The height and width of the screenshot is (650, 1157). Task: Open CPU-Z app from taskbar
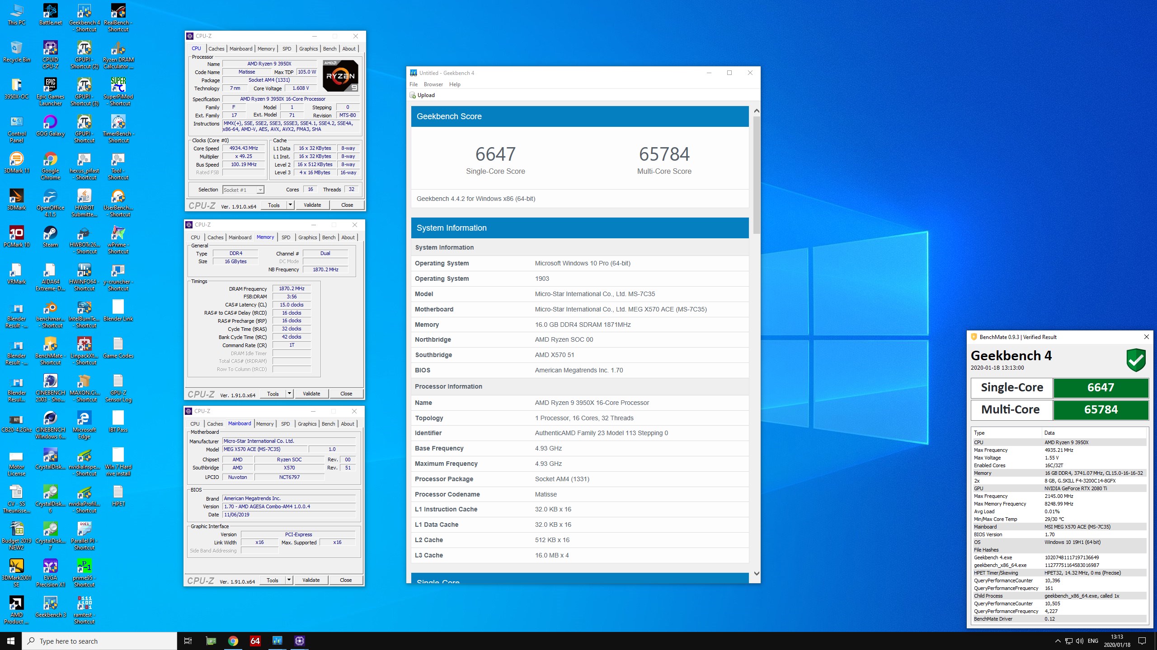click(x=299, y=641)
